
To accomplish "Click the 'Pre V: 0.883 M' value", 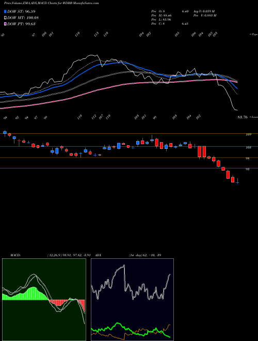I will [x=205, y=16].
